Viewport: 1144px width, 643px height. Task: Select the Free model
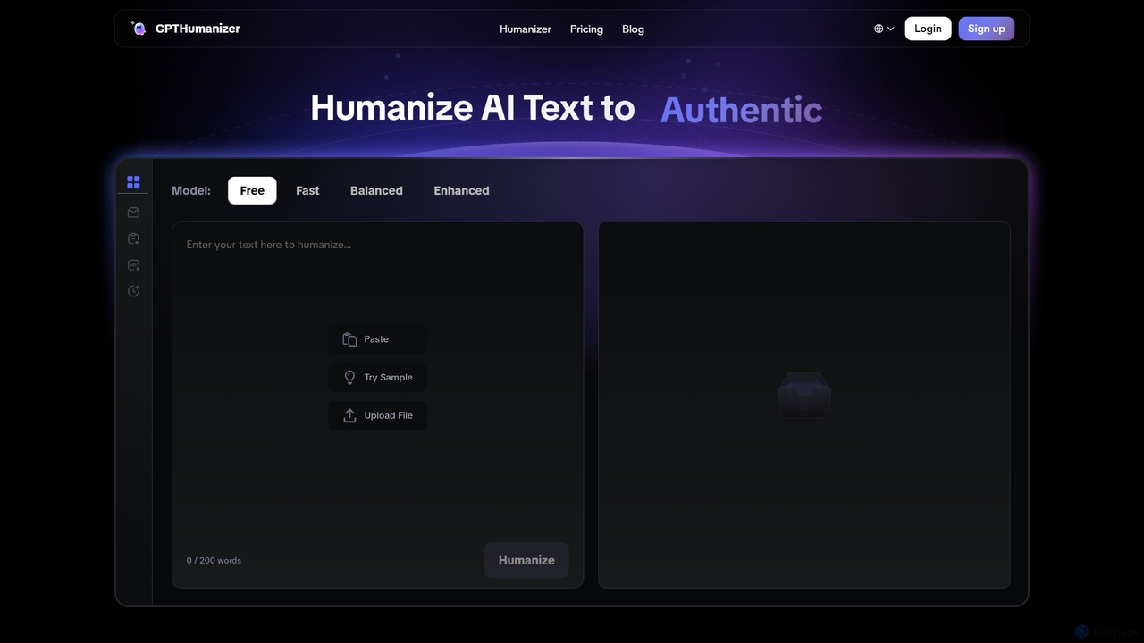tap(252, 190)
